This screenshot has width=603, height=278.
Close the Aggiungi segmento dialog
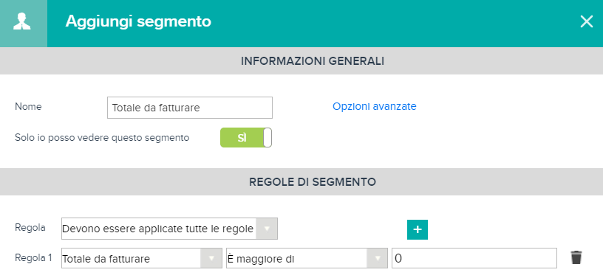587,22
